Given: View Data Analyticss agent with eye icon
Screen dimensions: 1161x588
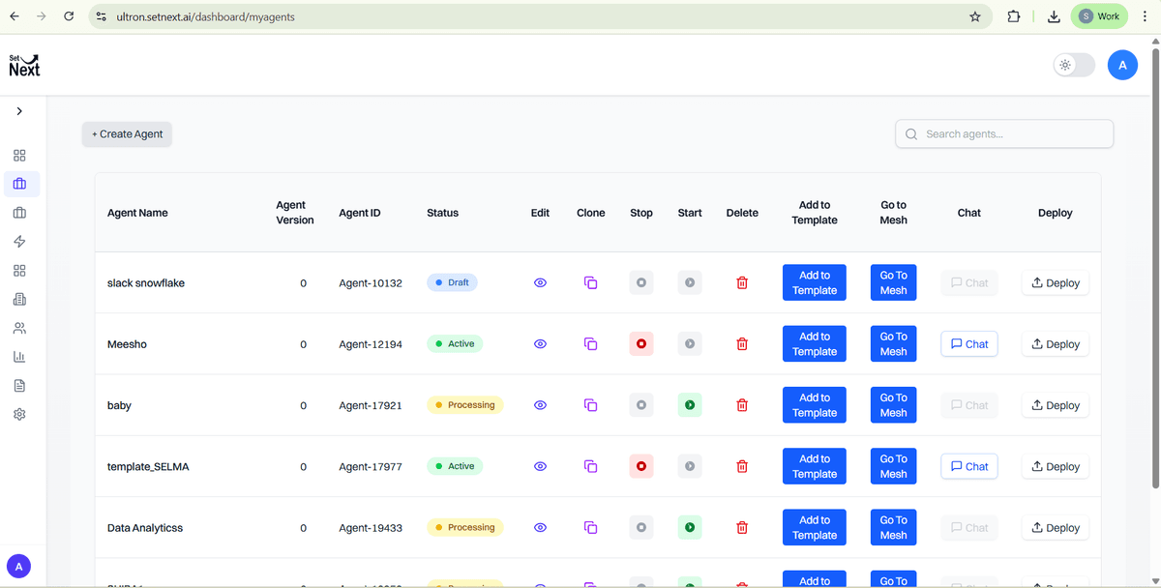Looking at the screenshot, I should pyautogui.click(x=541, y=528).
